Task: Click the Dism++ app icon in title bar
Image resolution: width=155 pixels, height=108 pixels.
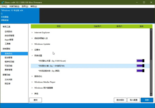Action: click(3, 2)
